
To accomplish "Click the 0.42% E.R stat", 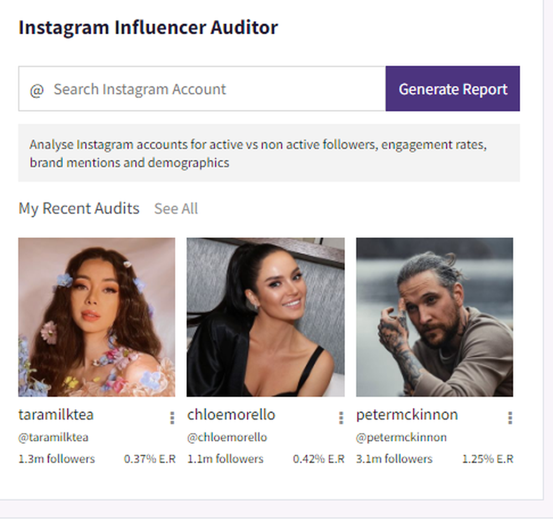I will click(x=319, y=459).
